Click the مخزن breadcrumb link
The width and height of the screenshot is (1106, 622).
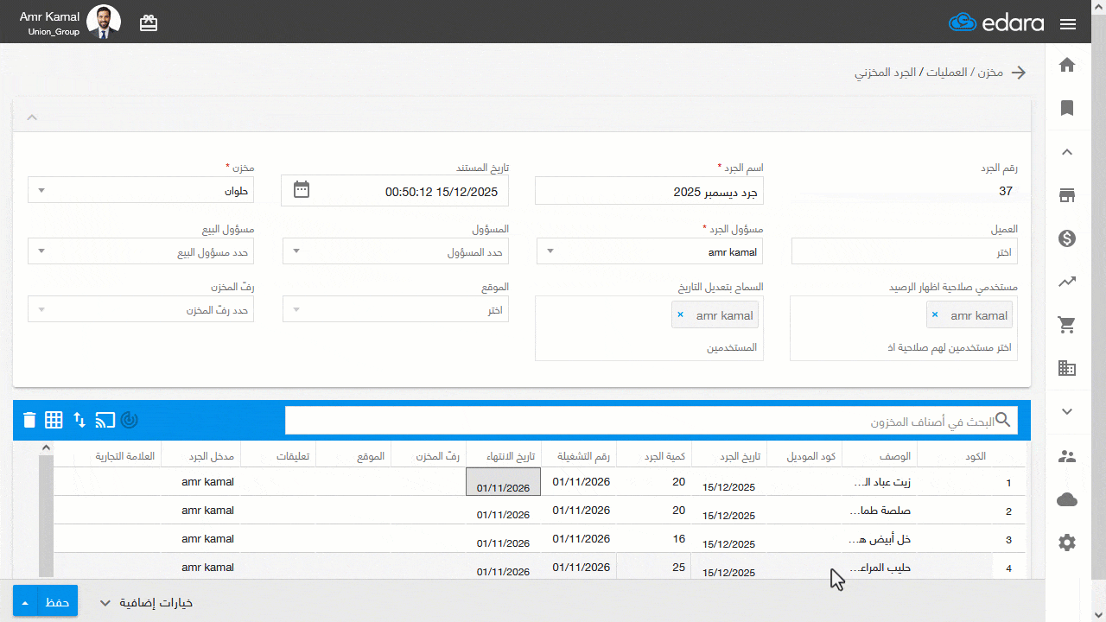tap(991, 73)
